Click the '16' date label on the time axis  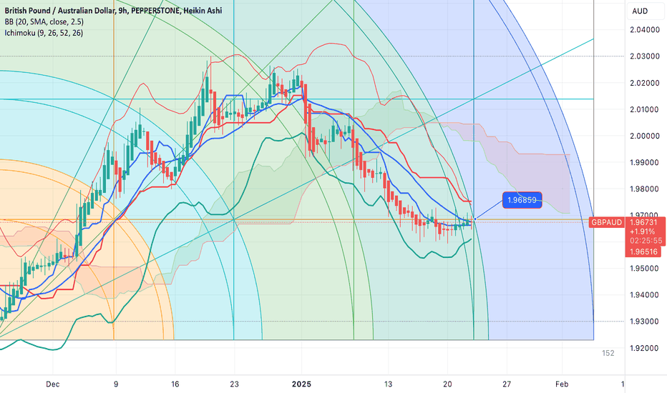(x=175, y=384)
